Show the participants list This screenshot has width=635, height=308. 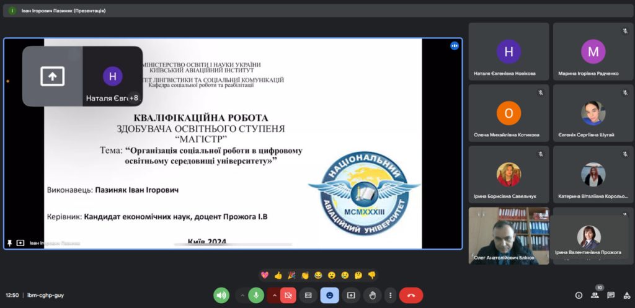click(x=595, y=296)
